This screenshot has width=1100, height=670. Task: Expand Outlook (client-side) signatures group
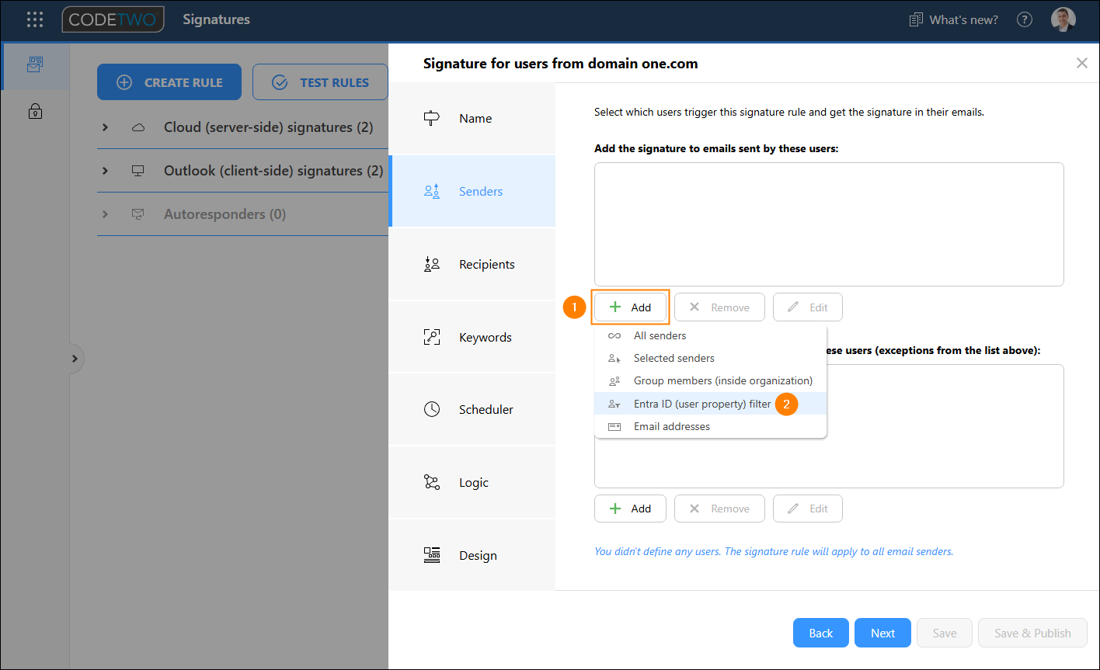(105, 171)
